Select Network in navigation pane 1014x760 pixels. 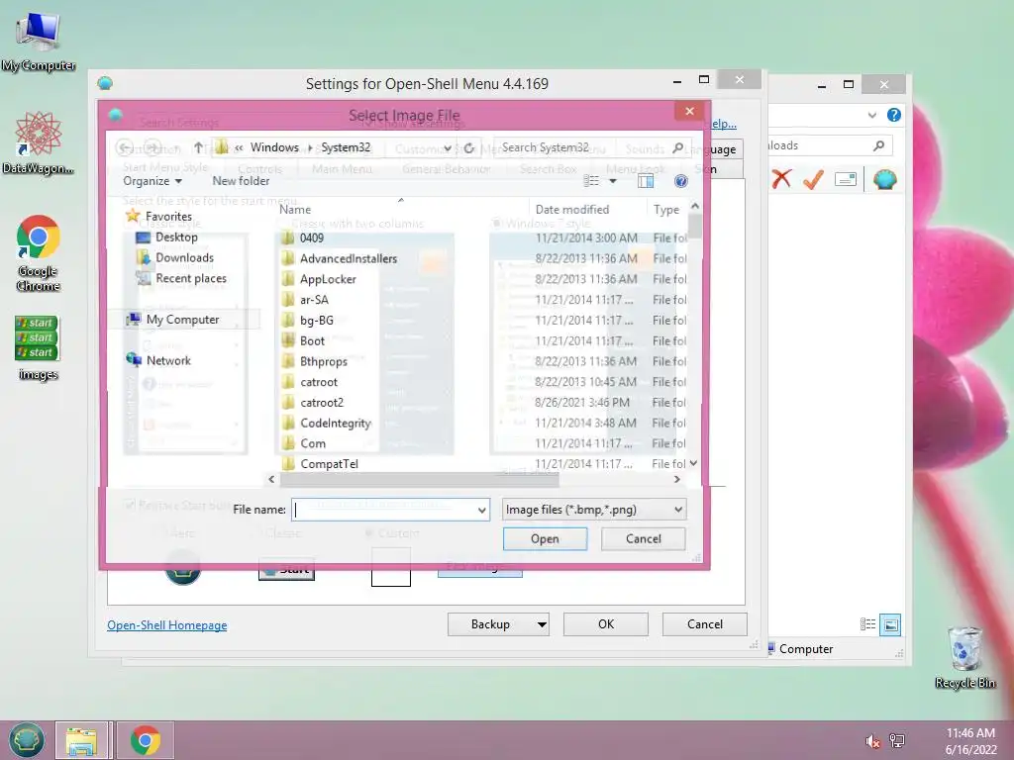pos(168,360)
